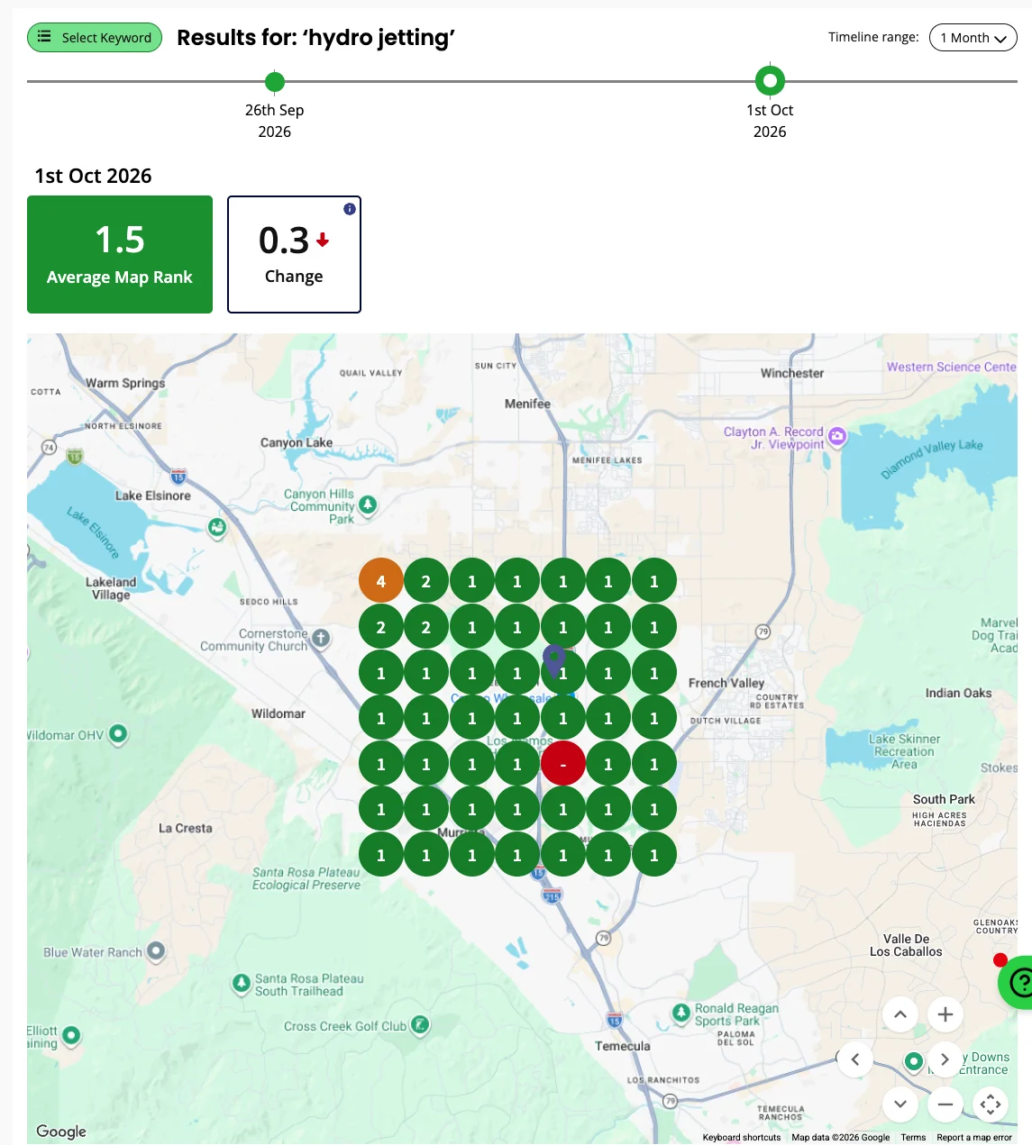The height and width of the screenshot is (1145, 1032).
Task: Click the 'Valle De Los Caballos' label
Action: click(906, 945)
